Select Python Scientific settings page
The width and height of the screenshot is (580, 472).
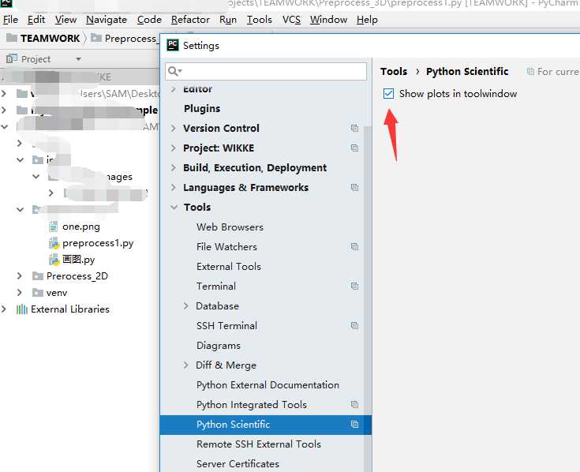[266, 425]
